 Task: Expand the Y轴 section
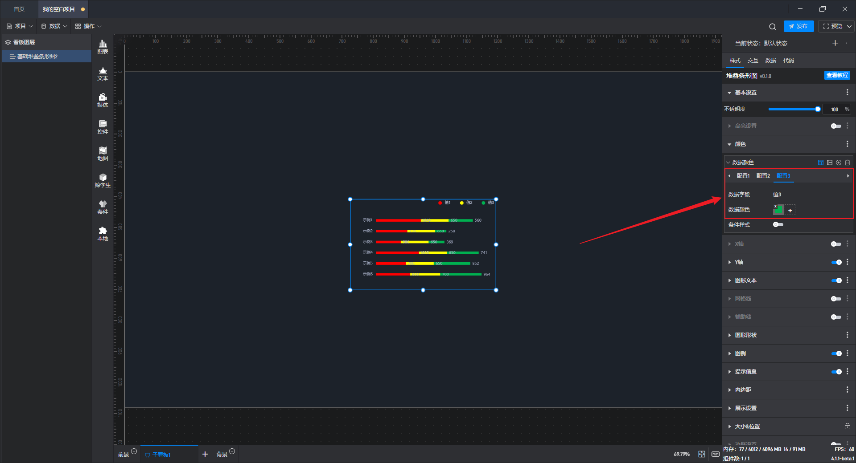click(x=729, y=262)
